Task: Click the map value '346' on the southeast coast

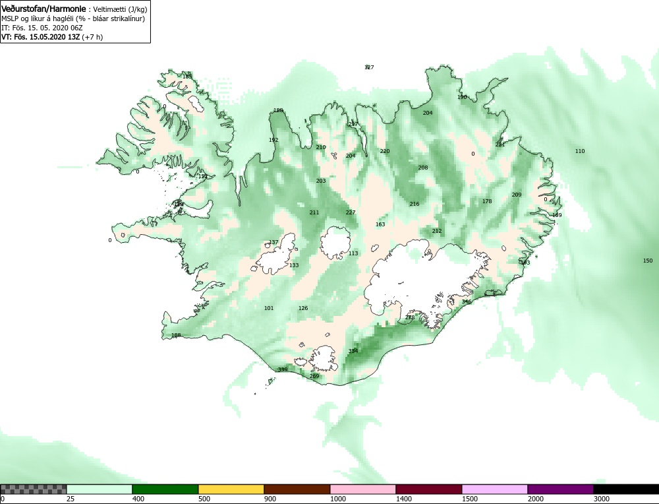Action: point(467,301)
